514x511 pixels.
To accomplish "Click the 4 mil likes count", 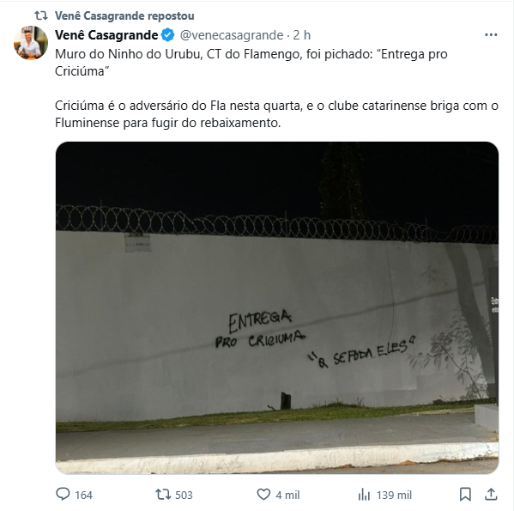I will [x=287, y=495].
